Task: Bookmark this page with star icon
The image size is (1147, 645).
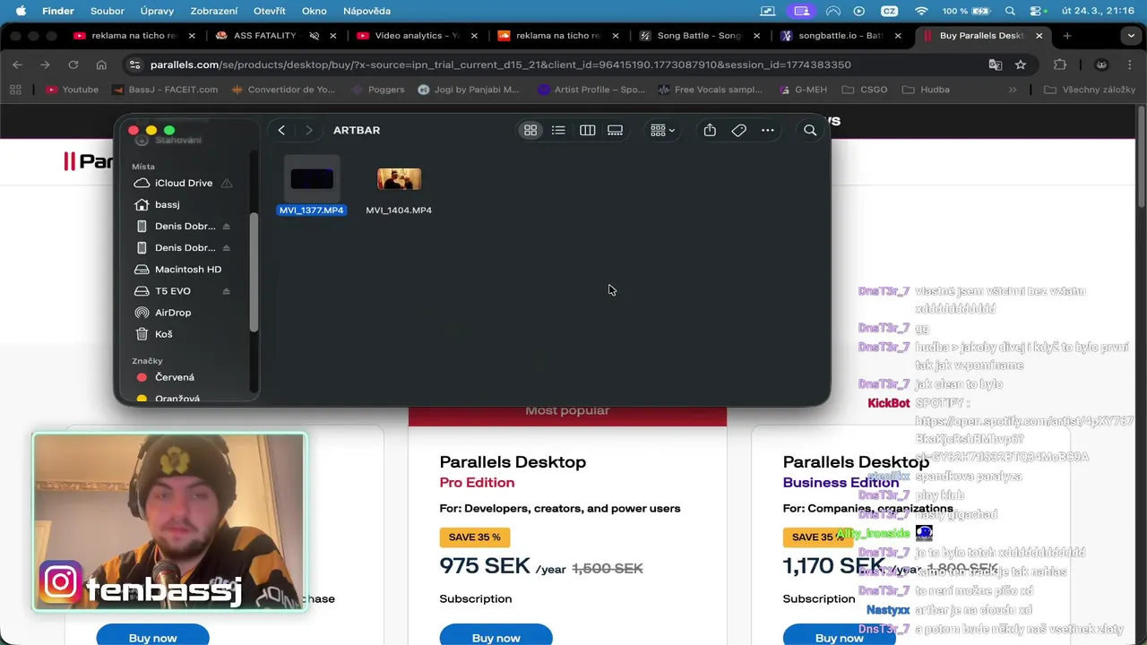Action: click(1021, 64)
